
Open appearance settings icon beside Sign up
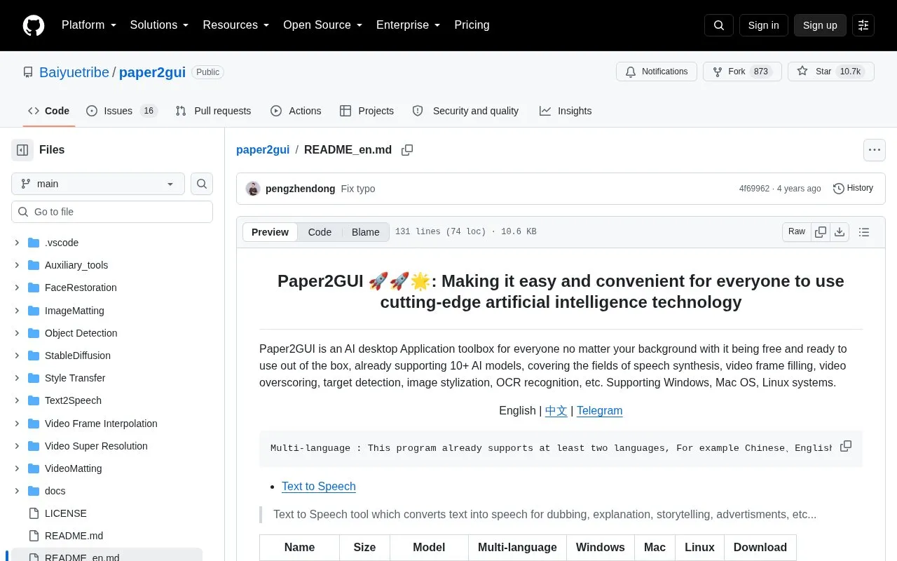863,25
